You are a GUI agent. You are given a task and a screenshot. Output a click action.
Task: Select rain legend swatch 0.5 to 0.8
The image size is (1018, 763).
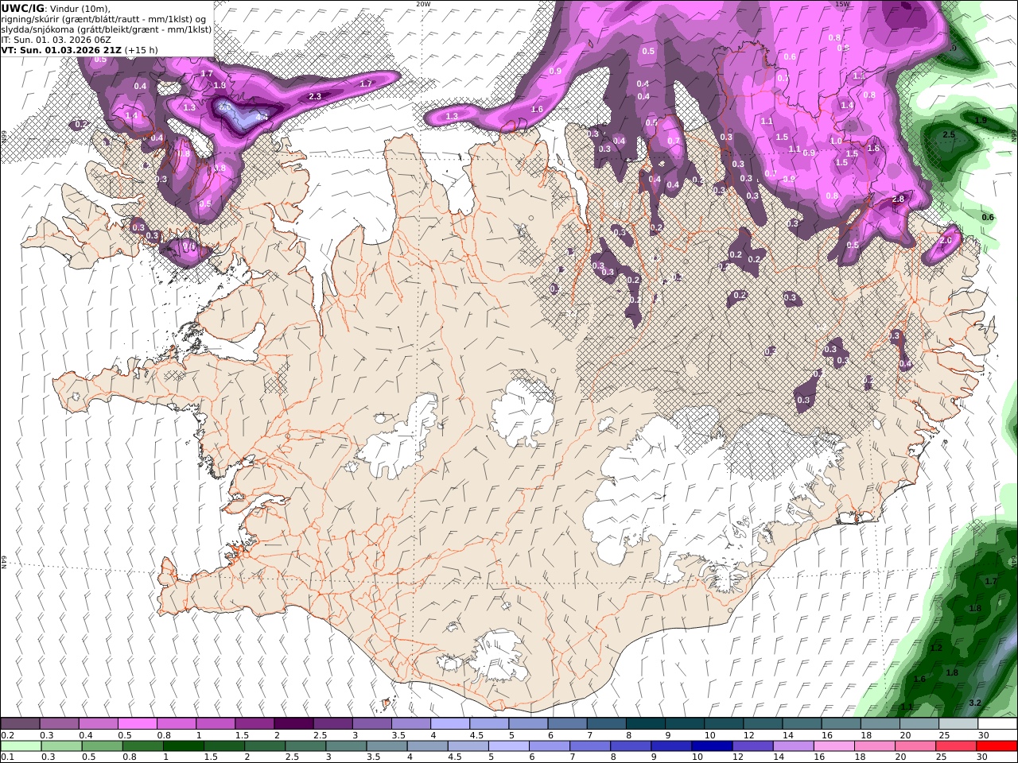102,746
